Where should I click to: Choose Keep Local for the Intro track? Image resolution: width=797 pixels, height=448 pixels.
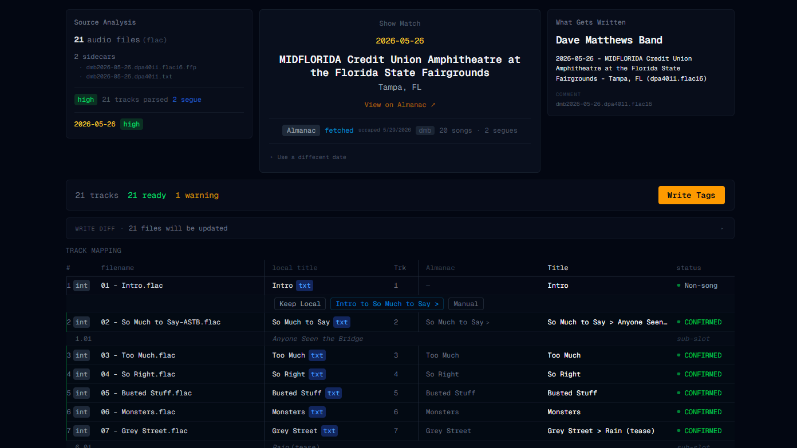300,304
